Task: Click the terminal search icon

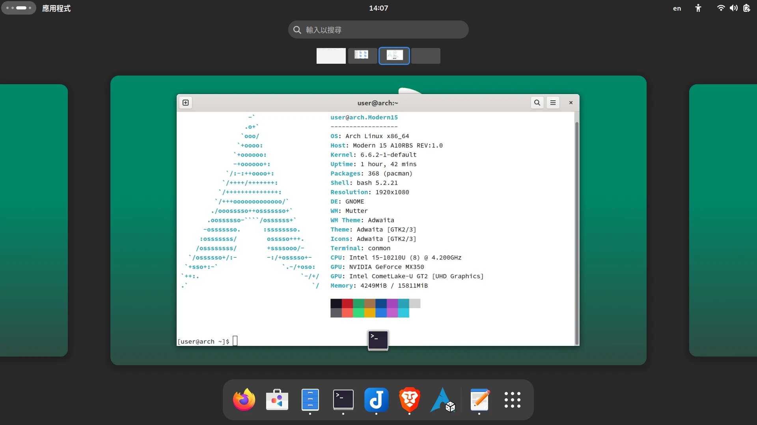Action: point(537,103)
